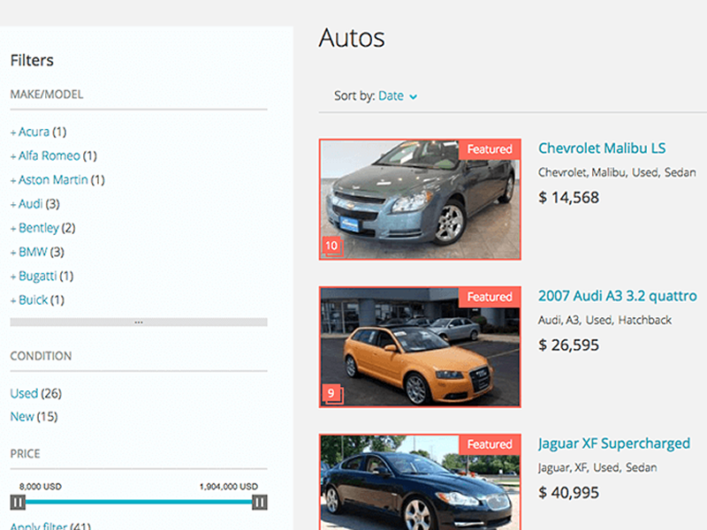Show more makes with the ellipsis bar

pyautogui.click(x=138, y=322)
